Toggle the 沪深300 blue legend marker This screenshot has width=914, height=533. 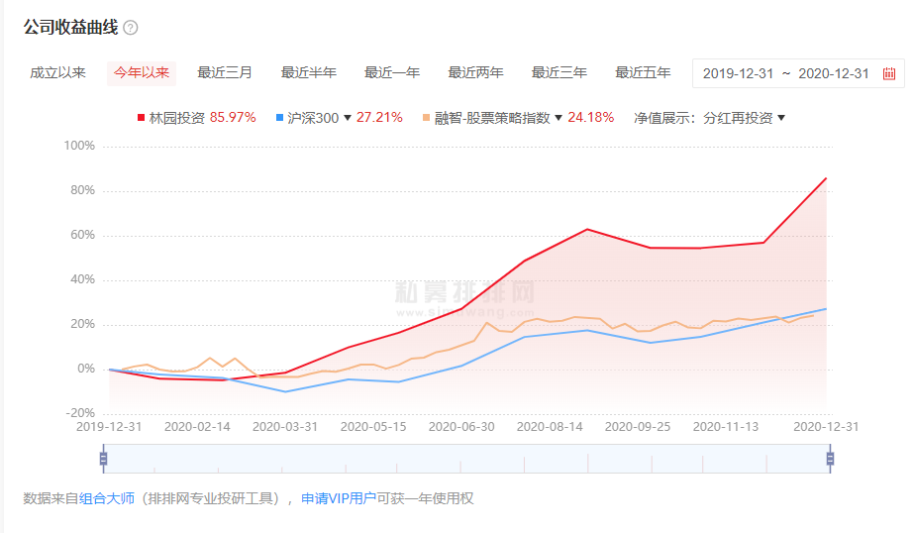tap(280, 118)
